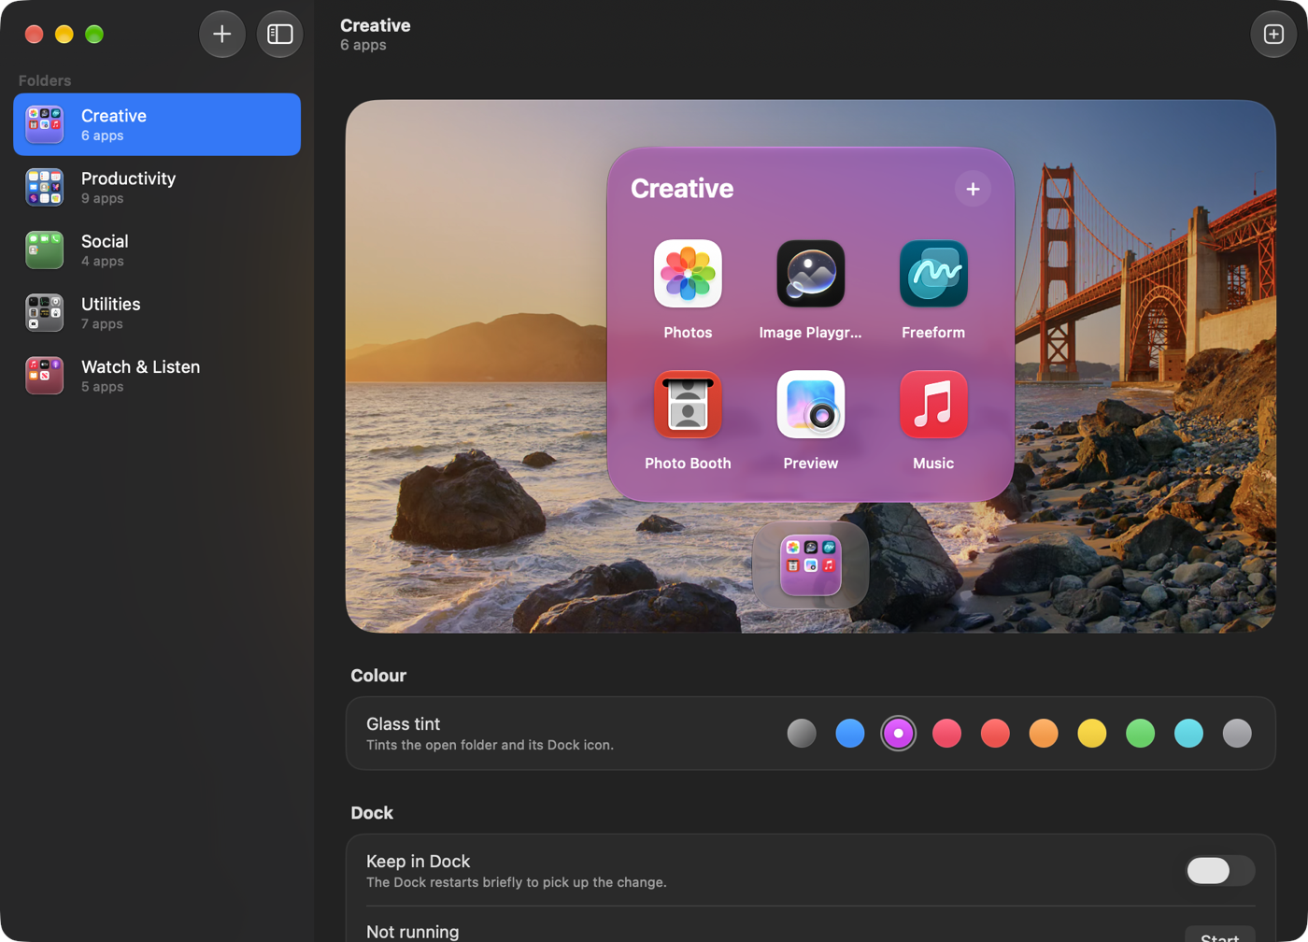
Task: Click the folder's Dock icon in the wallpaper preview
Action: 810,564
